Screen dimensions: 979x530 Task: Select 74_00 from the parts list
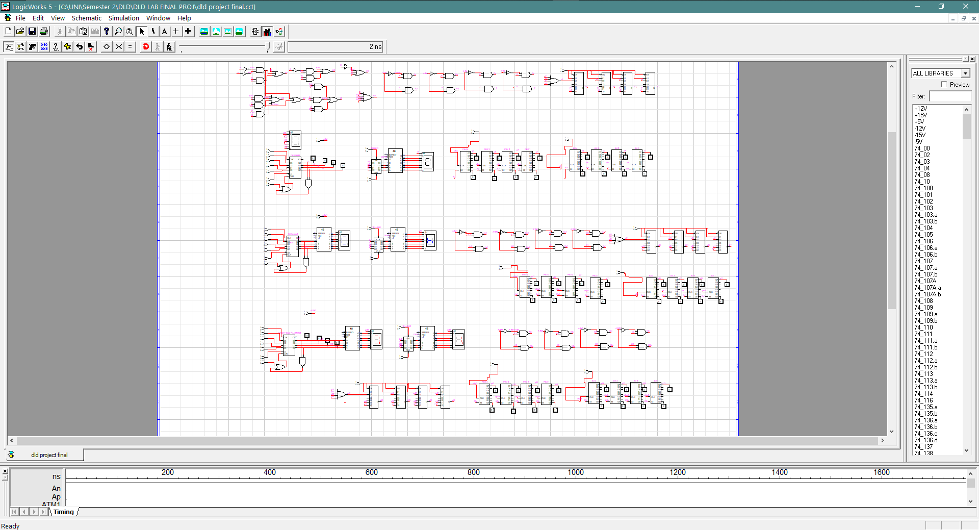point(922,148)
